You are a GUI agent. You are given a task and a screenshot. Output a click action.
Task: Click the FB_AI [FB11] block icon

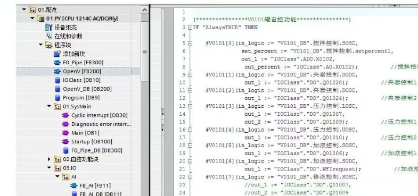click(x=74, y=185)
